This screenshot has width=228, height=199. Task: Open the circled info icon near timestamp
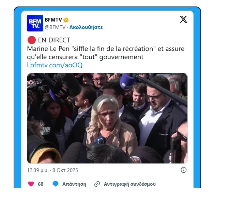183,170
